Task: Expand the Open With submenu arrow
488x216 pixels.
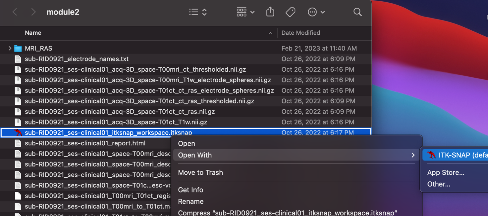Action: (x=413, y=155)
